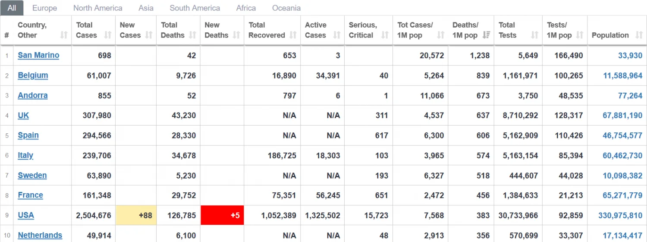Image resolution: width=647 pixels, height=242 pixels.
Task: Click Sweden population 10,098,382
Action: click(x=622, y=175)
